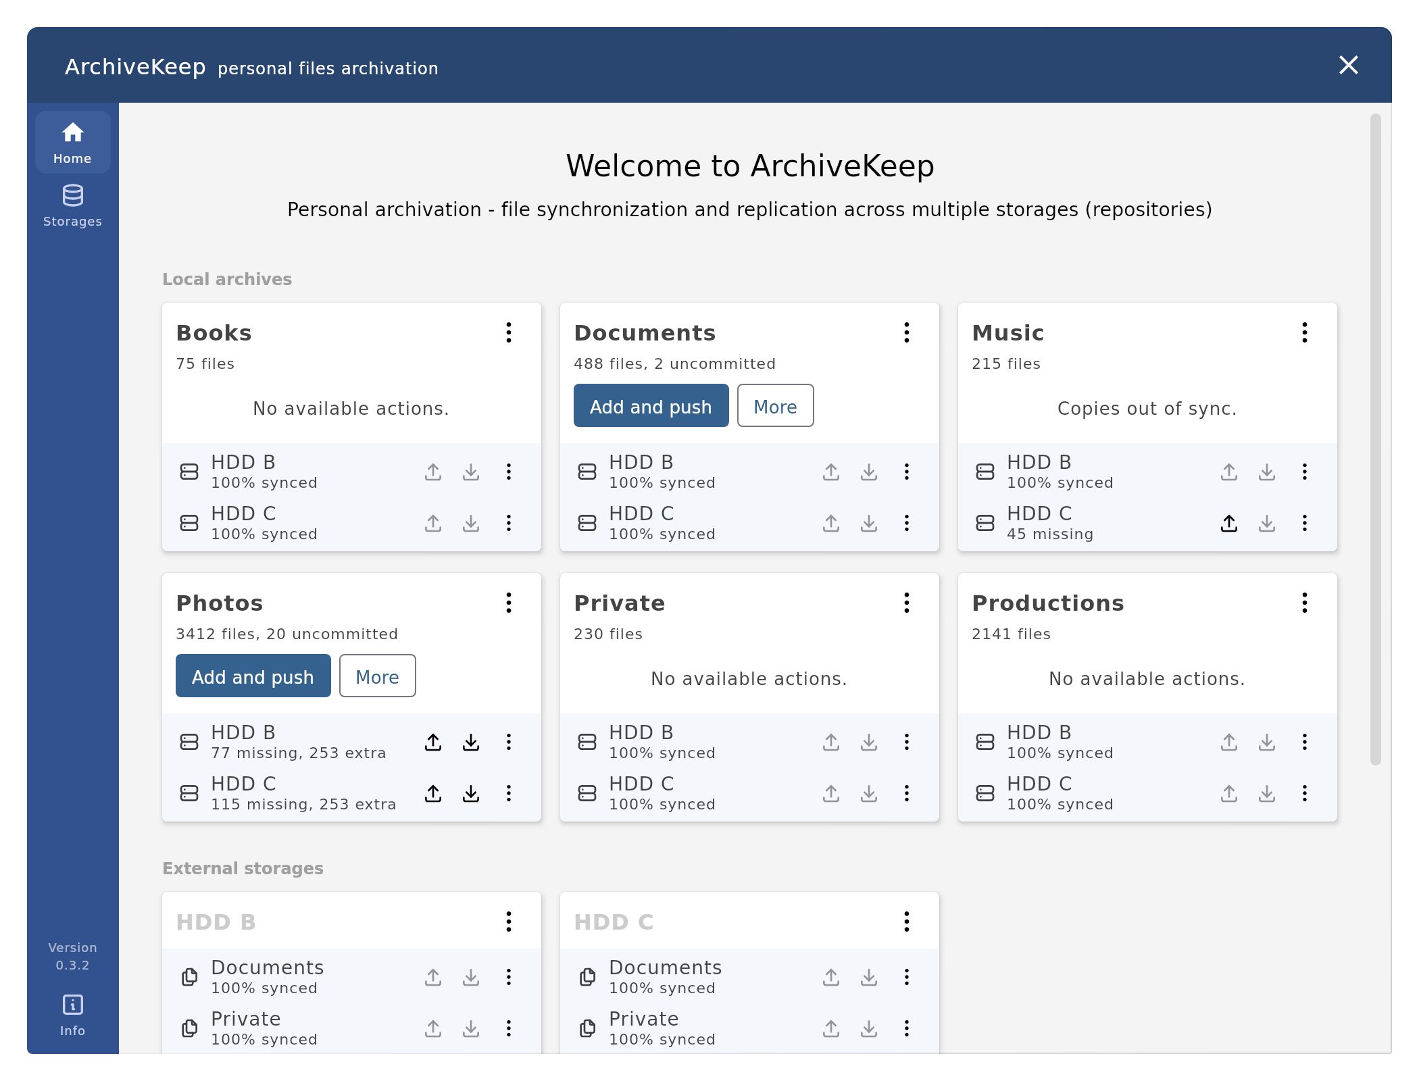The image size is (1419, 1081).
Task: Click the upload icon for Photos on HDD C
Action: 433,793
